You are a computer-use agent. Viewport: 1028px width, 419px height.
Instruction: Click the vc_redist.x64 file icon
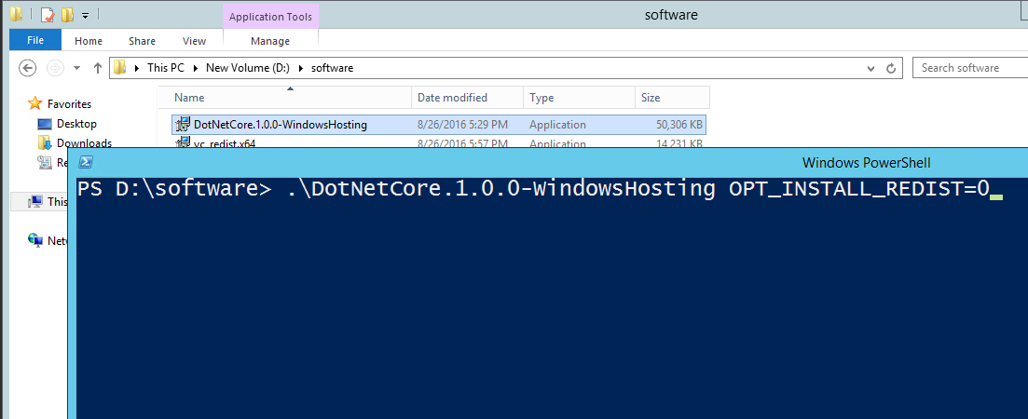183,143
